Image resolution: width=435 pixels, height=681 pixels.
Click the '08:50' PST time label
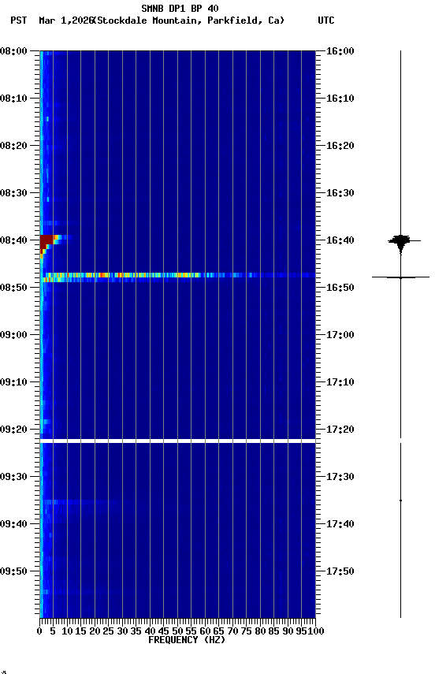click(x=13, y=288)
